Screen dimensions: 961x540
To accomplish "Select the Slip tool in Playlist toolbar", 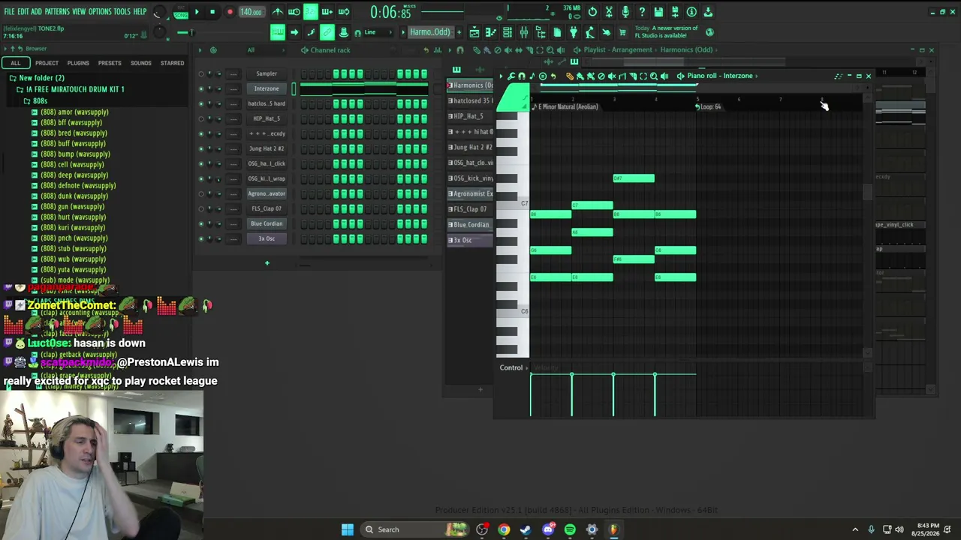I will click(x=518, y=50).
